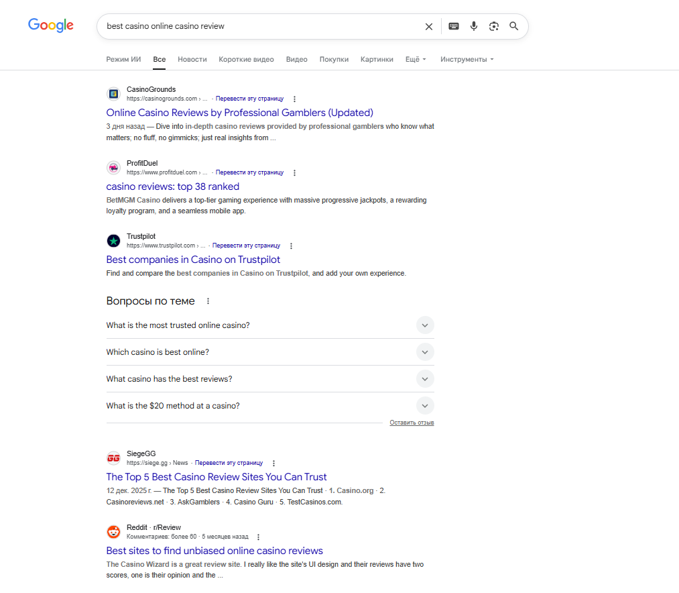Open Best sites to find unbiased casino reviews
The width and height of the screenshot is (679, 593).
click(x=214, y=551)
